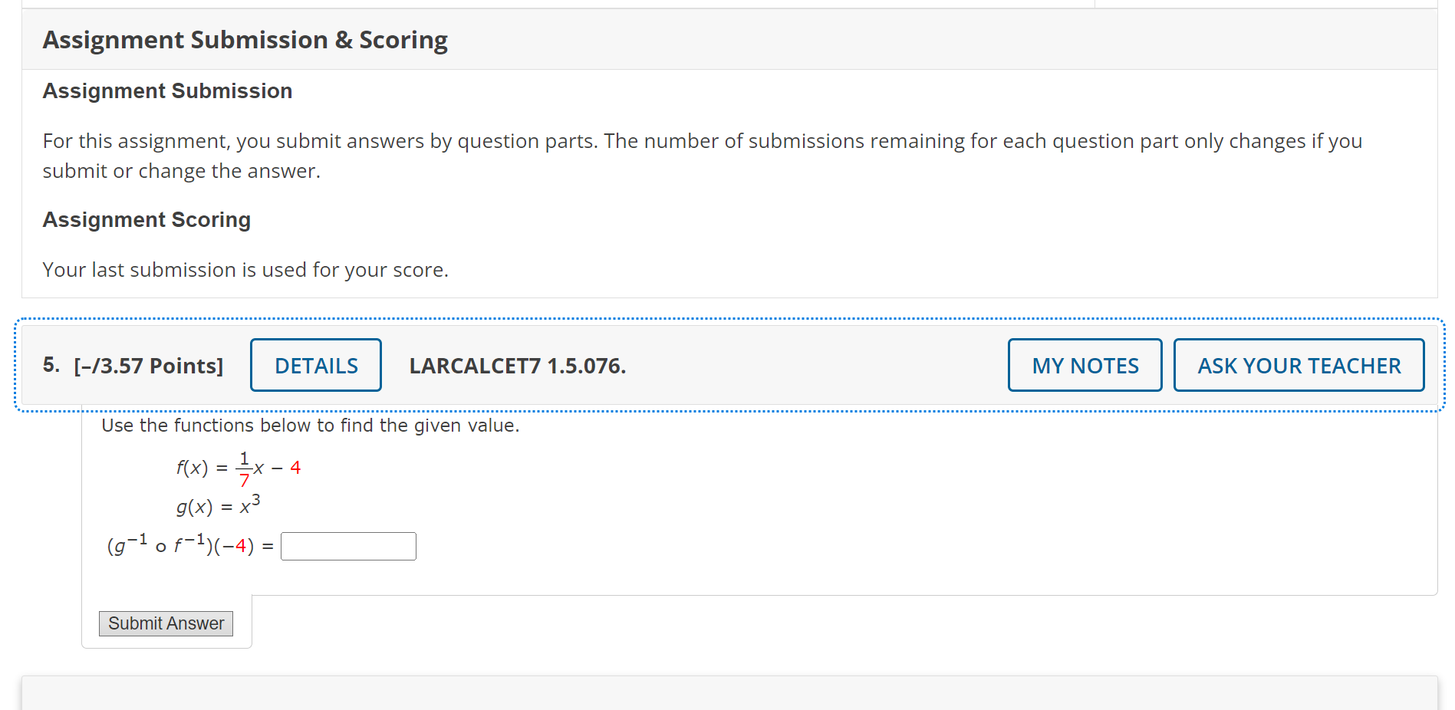The width and height of the screenshot is (1455, 710).
Task: Click inside the answer input box
Action: click(348, 545)
